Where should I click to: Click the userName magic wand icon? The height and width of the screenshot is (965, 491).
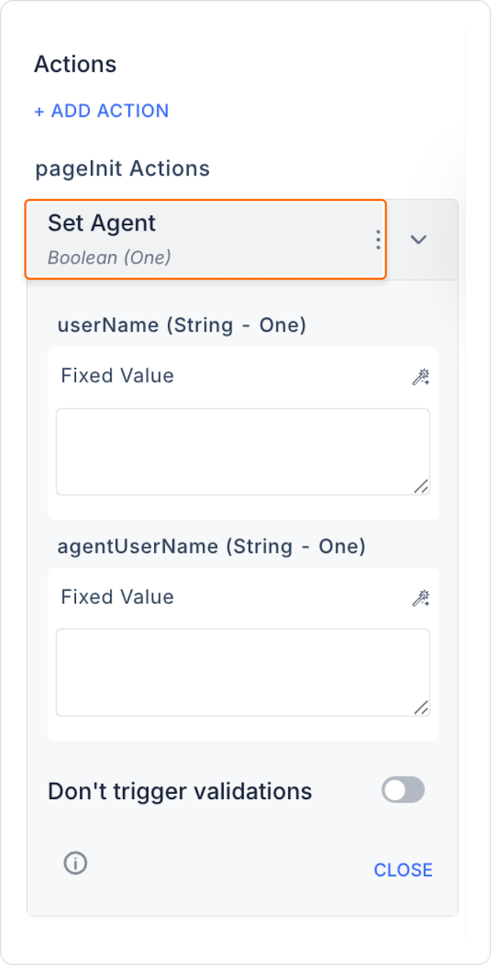[x=421, y=377]
